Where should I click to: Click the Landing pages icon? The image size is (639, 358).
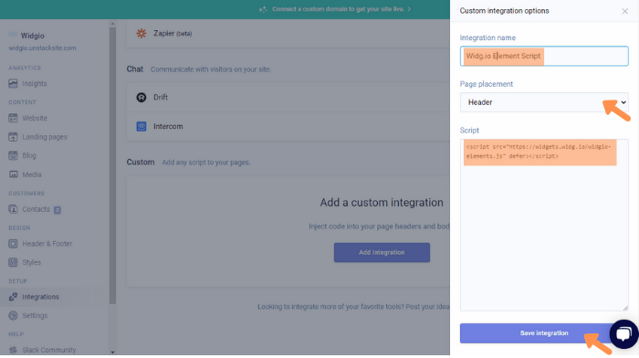click(13, 137)
